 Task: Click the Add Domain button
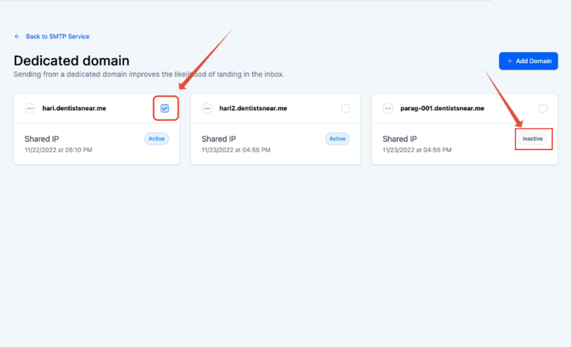tap(528, 61)
